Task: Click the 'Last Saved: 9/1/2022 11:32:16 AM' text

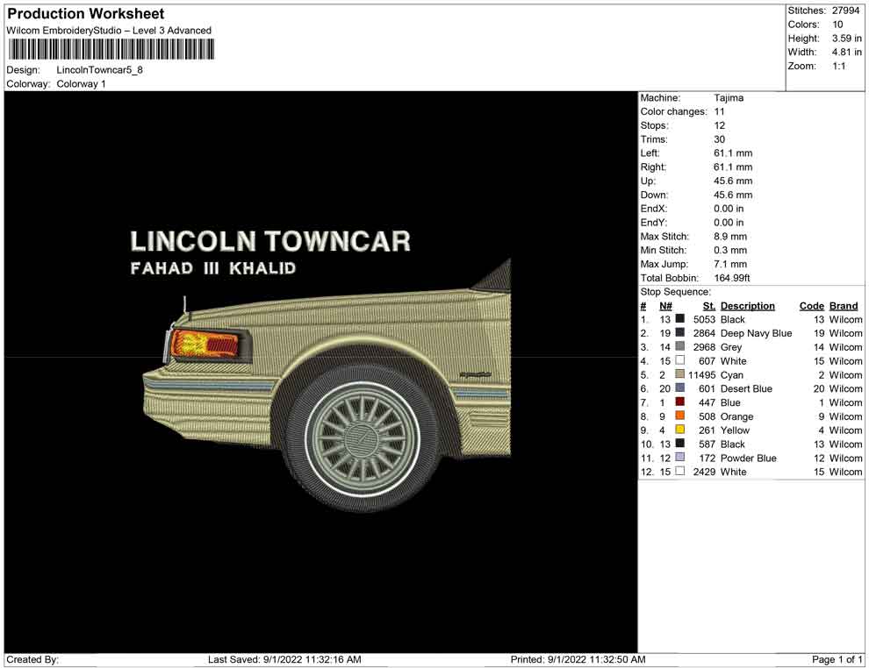Action: [x=284, y=659]
